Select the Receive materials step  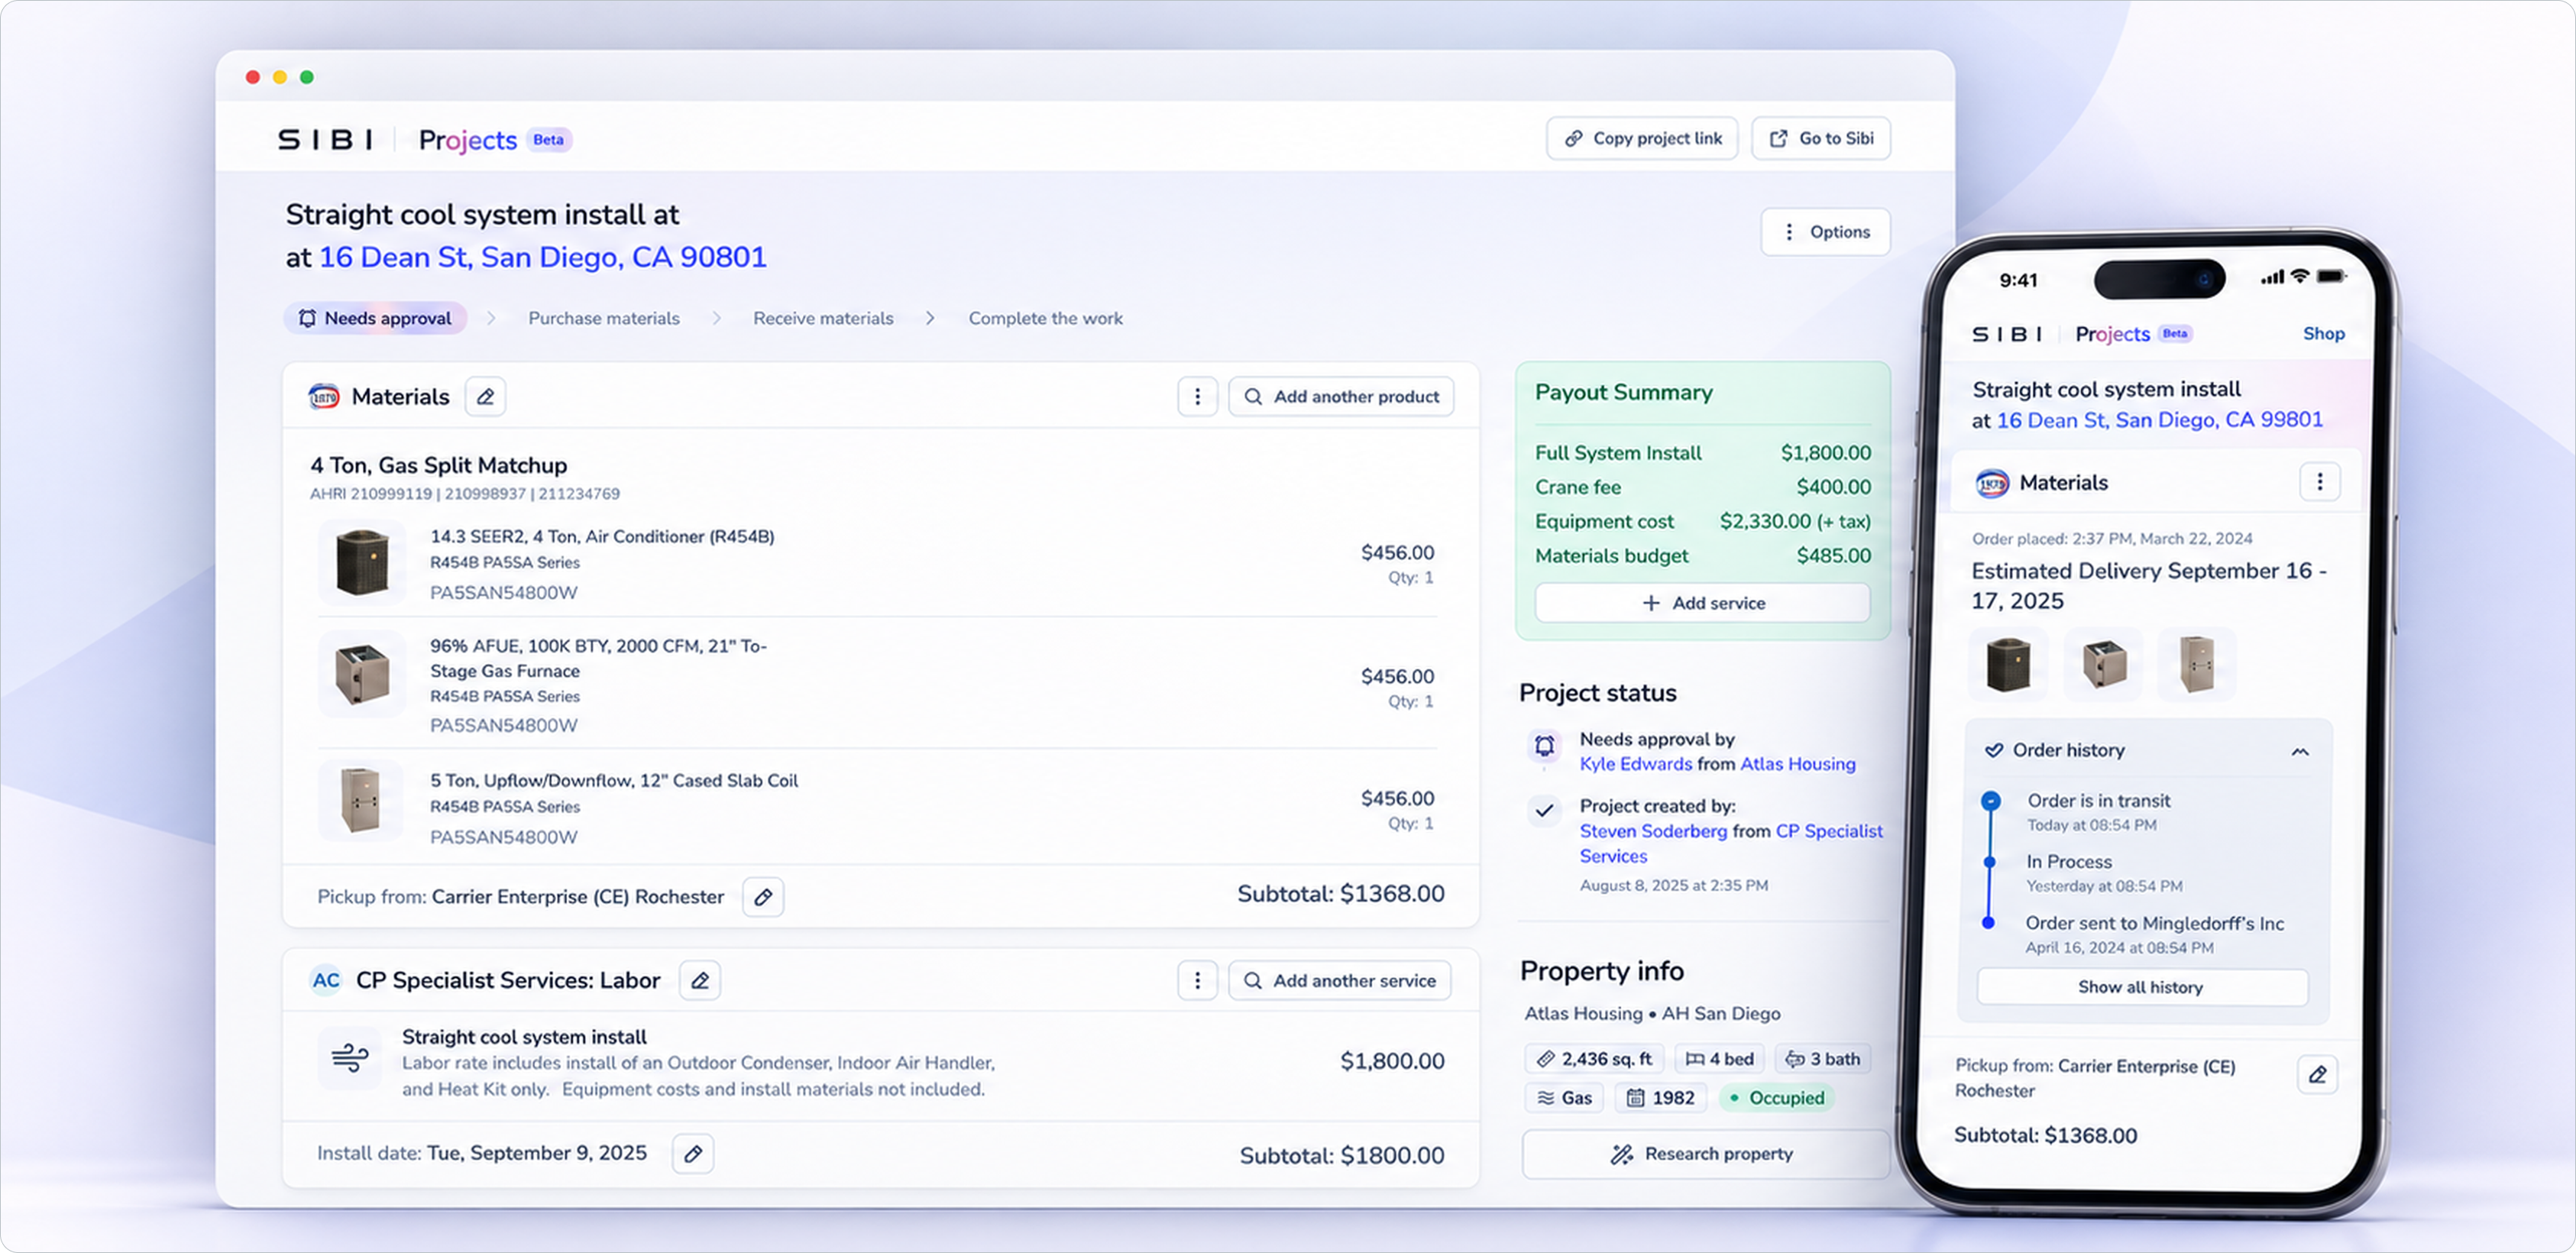tap(823, 318)
